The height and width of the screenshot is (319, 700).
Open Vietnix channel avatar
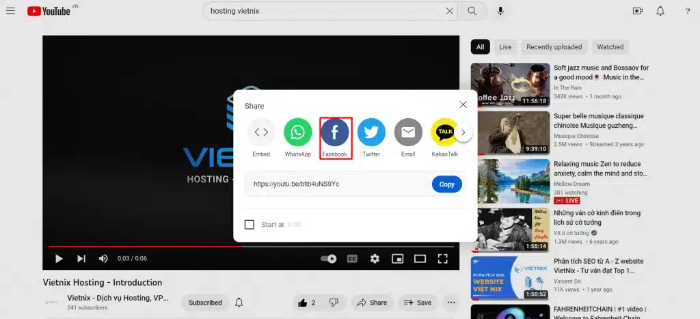coord(52,302)
